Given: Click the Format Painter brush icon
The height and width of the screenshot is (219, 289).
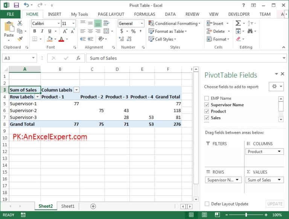Looking at the screenshot, I should 20,39.
